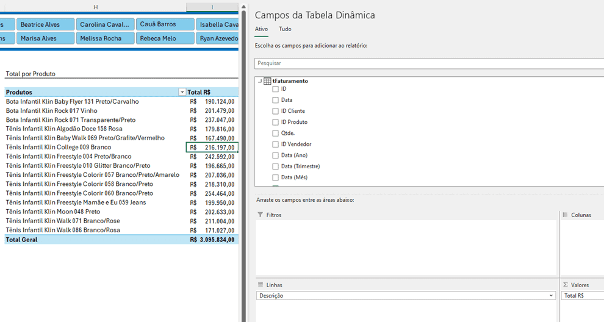Image resolution: width=604 pixels, height=322 pixels.
Task: Switch to the Ativo tab
Action: point(261,29)
